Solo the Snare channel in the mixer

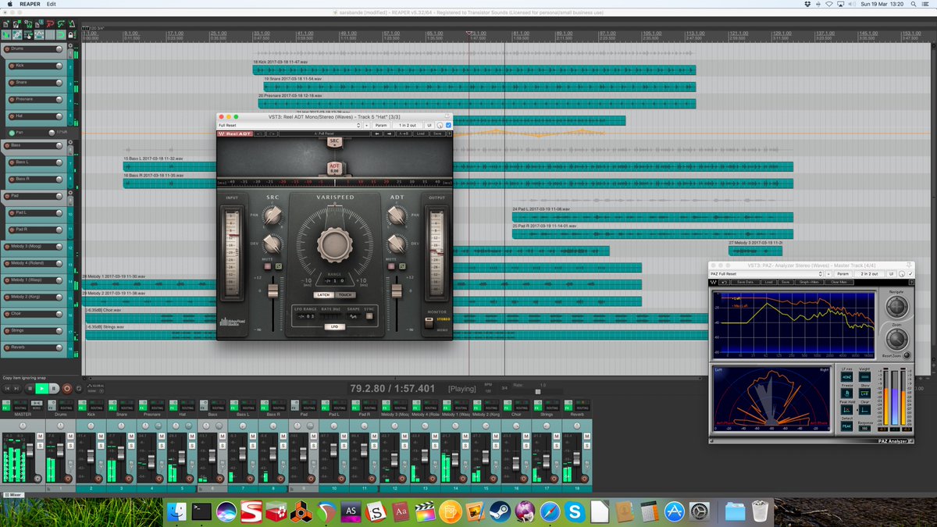(131, 445)
